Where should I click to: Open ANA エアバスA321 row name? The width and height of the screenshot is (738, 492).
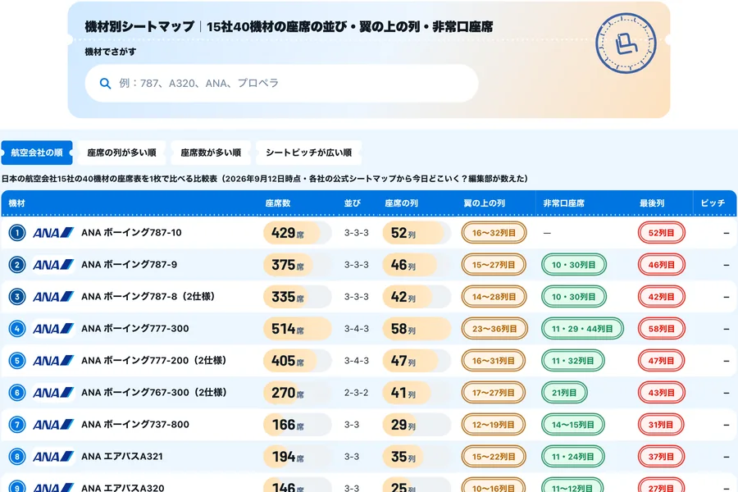pos(122,457)
